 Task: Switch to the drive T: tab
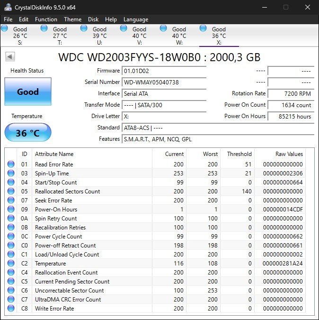point(60,36)
